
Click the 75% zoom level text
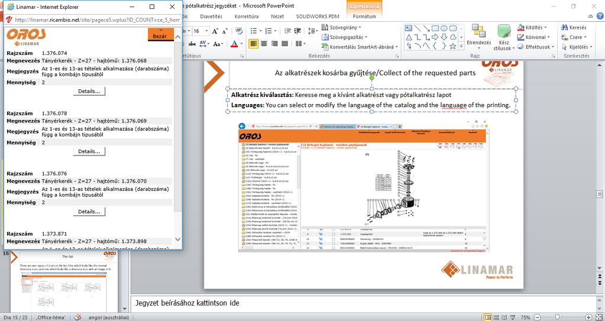[x=526, y=317]
